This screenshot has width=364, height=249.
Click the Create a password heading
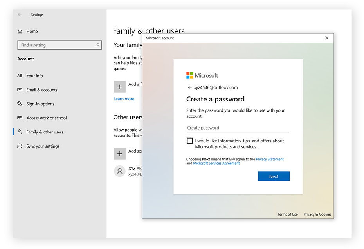[215, 99]
